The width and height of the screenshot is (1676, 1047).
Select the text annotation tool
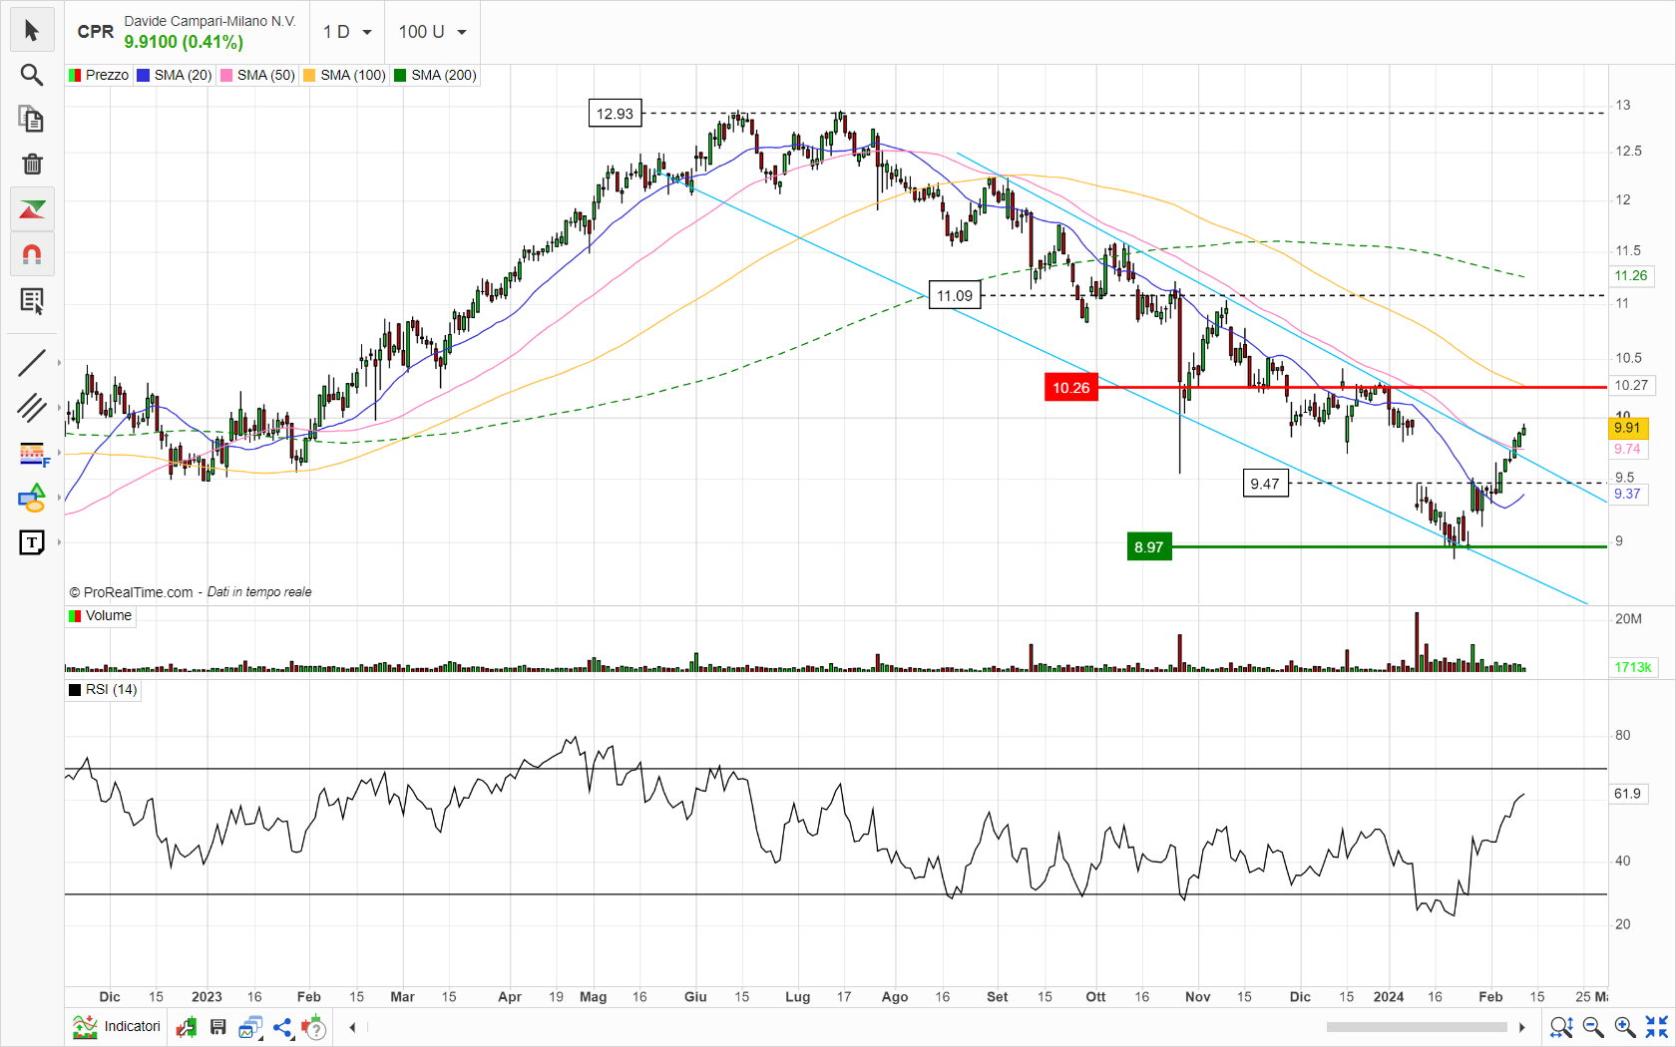32,542
